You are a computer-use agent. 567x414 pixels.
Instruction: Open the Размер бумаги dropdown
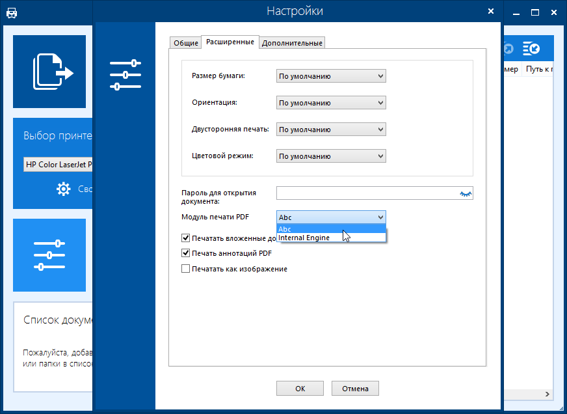[331, 76]
